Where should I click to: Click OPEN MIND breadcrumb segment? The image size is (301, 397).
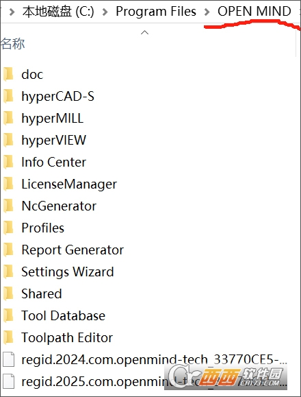[x=254, y=12]
